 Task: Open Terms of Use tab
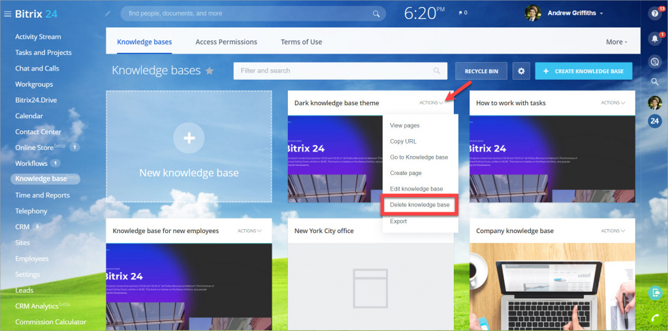pos(301,42)
